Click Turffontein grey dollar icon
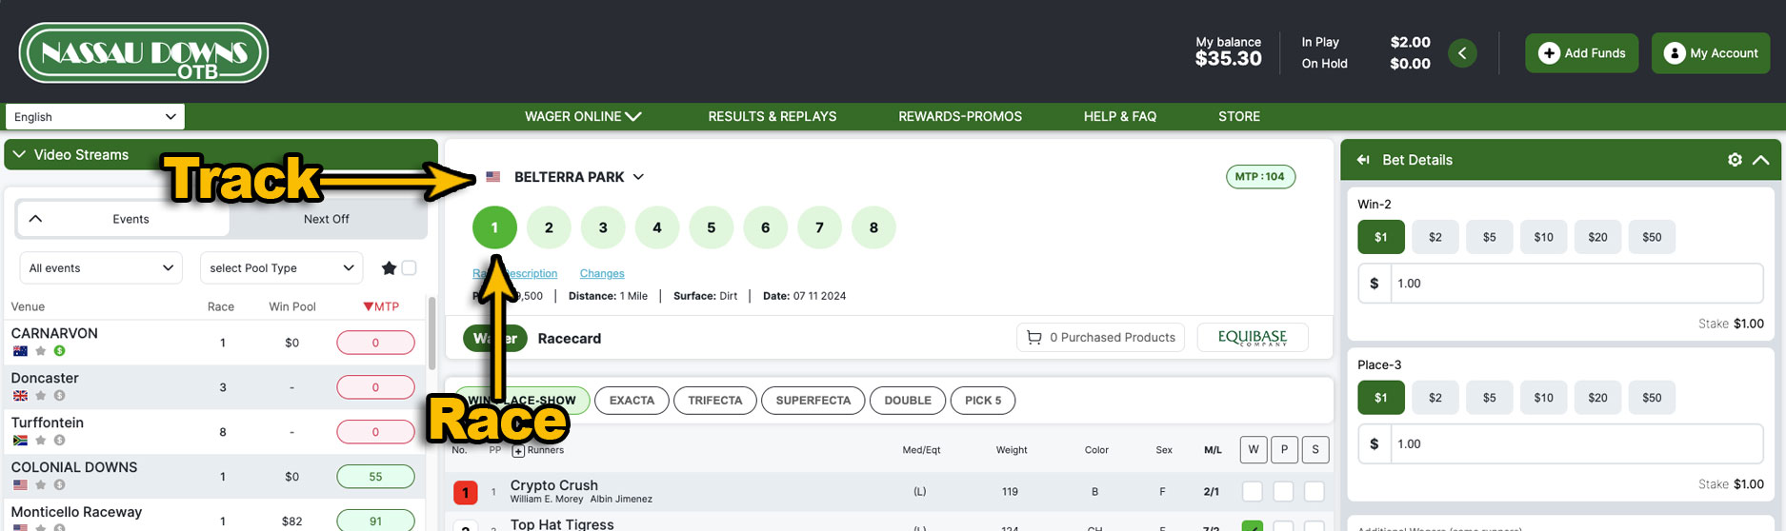Viewport: 1786px width, 531px height. coord(59,441)
